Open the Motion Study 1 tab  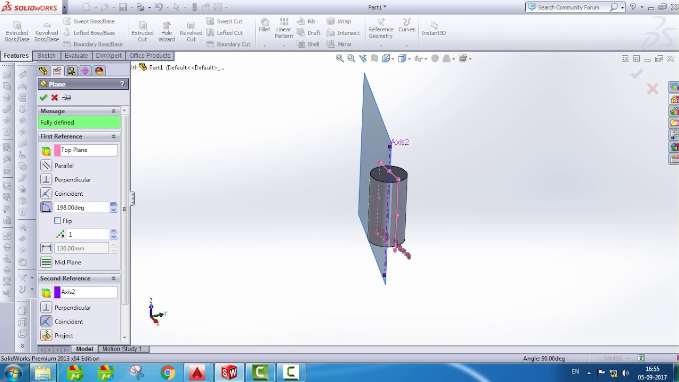[x=122, y=349]
